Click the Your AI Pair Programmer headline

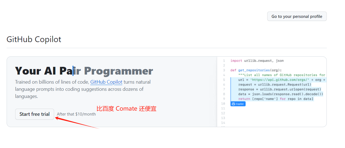click(84, 71)
